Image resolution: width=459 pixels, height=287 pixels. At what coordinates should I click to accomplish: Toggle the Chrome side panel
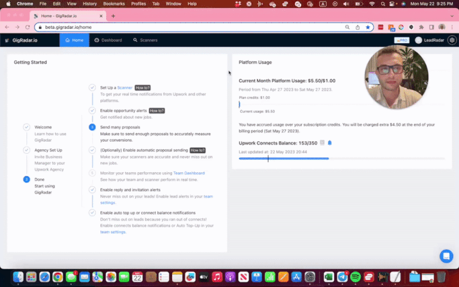(431, 27)
